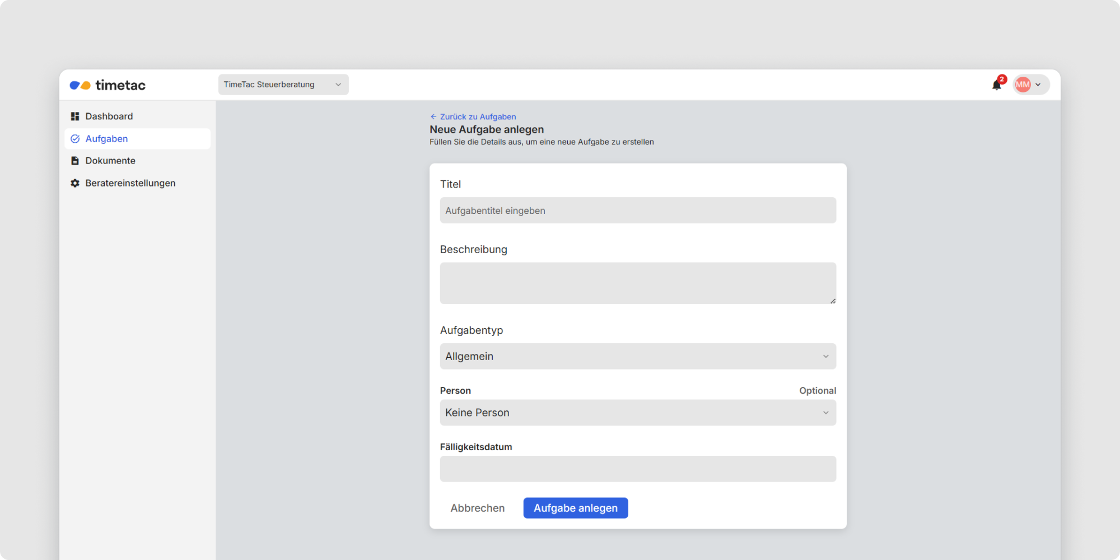Image resolution: width=1120 pixels, height=560 pixels.
Task: Click the Dashboard grid icon
Action: point(75,116)
